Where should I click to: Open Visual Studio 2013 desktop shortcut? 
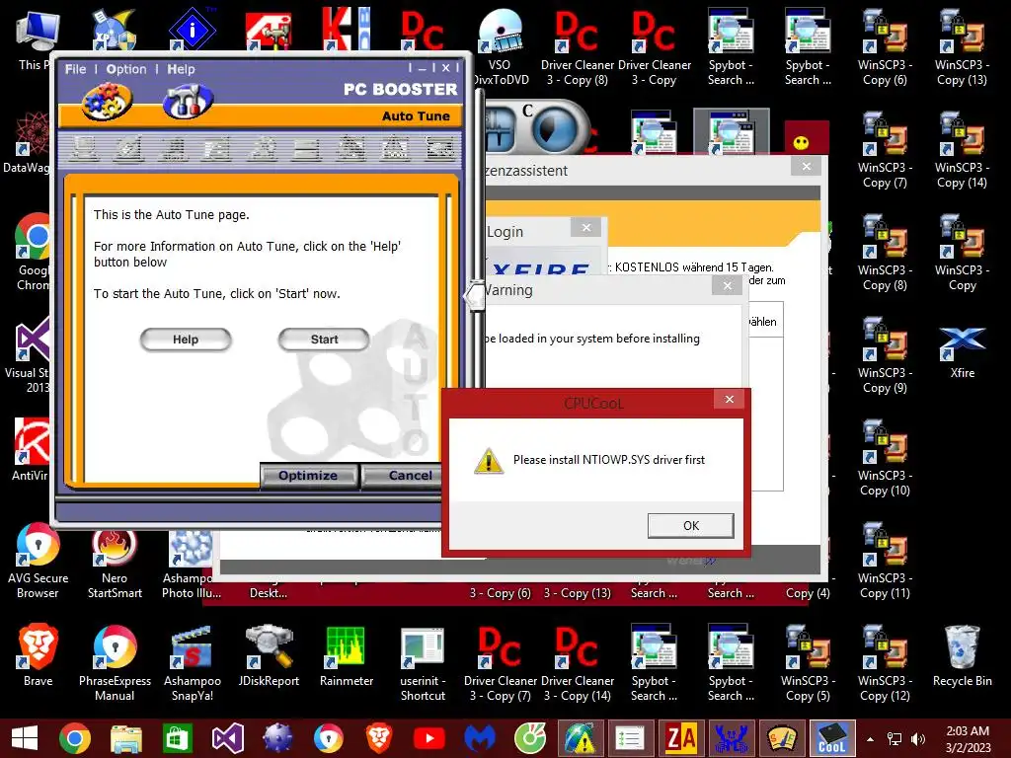pyautogui.click(x=27, y=355)
